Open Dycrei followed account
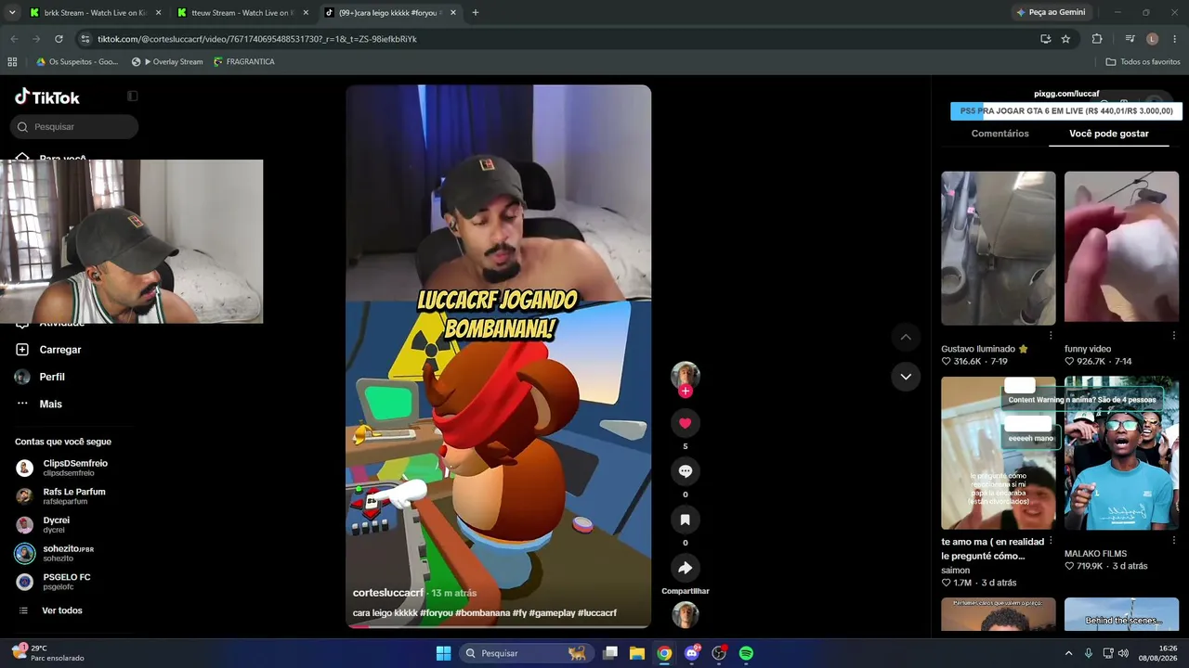The image size is (1189, 668). click(x=44, y=525)
